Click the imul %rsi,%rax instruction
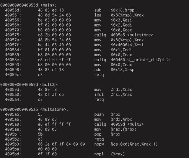 pyautogui.click(x=113, y=94)
